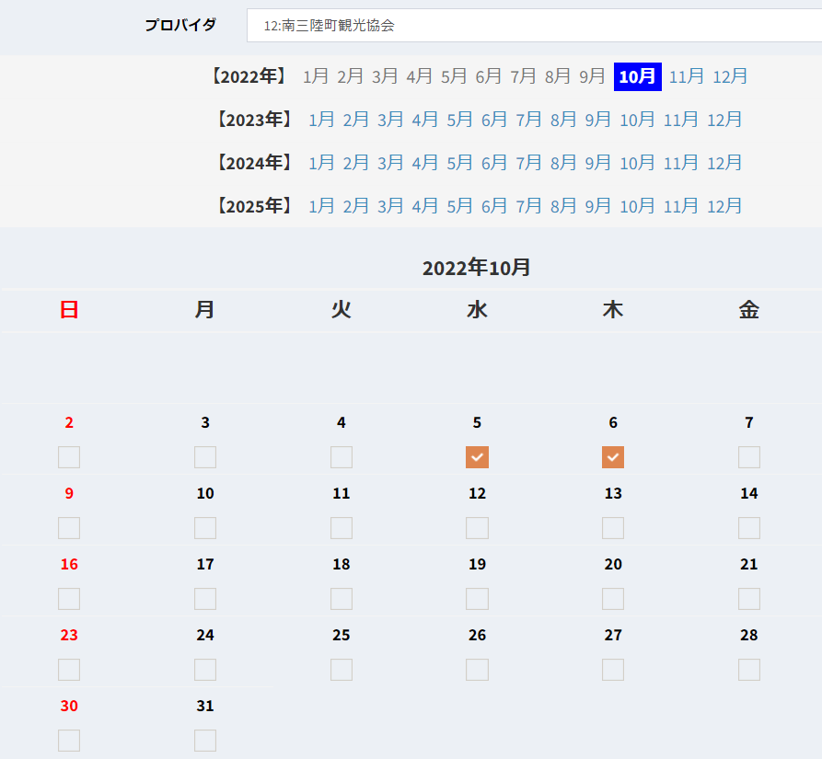Click the 金 Friday column header

pos(749,309)
